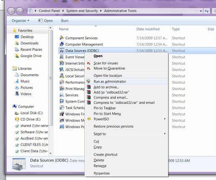Screen dimensions: 216x180
Task: Select the Favorites star icon
Action: click(x=14, y=30)
